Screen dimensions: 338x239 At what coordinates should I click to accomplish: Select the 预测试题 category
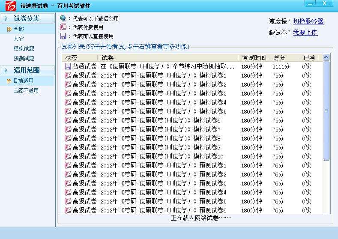pos(24,58)
